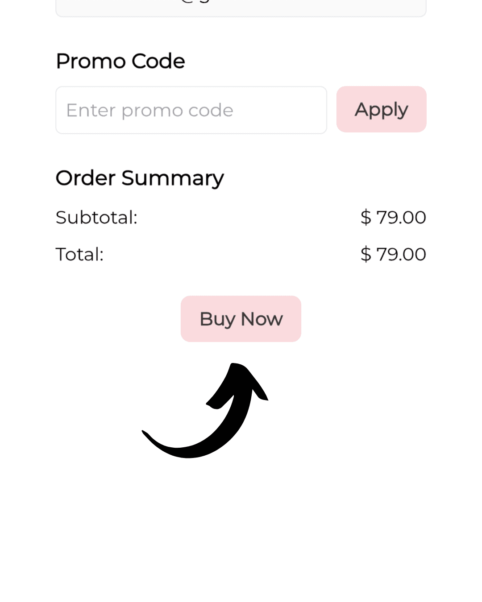
Task: Click the word Order in the heading
Action: pos(85,178)
